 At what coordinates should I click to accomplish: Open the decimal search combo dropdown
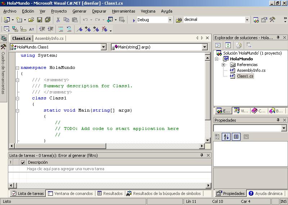(247, 20)
